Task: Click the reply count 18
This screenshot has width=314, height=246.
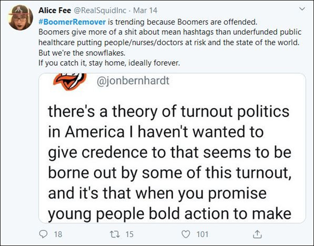Action: pos(57,235)
